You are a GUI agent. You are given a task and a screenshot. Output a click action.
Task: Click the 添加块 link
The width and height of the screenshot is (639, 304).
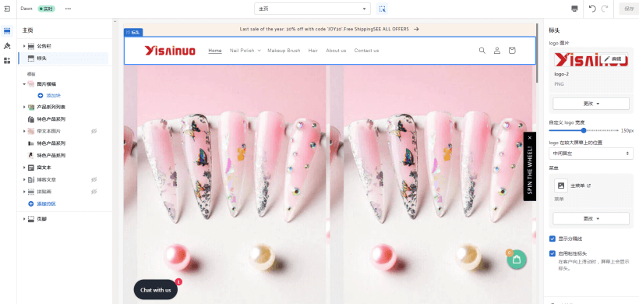click(54, 95)
